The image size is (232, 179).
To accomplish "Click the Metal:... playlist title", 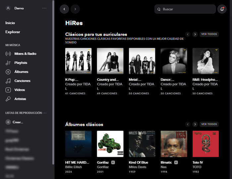I will (x=135, y=80).
